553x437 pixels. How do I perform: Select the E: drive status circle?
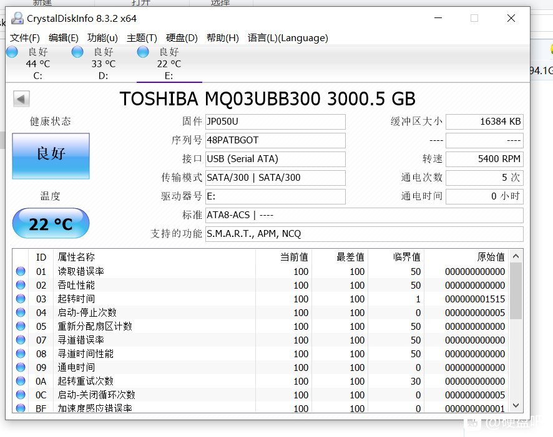click(x=143, y=52)
